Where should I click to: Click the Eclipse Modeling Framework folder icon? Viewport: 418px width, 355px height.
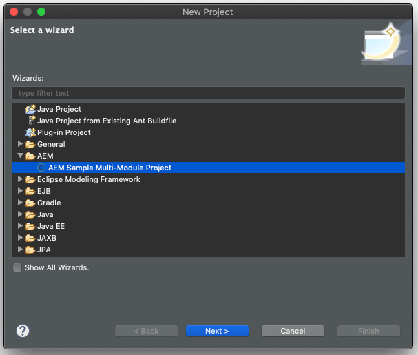[x=30, y=180]
